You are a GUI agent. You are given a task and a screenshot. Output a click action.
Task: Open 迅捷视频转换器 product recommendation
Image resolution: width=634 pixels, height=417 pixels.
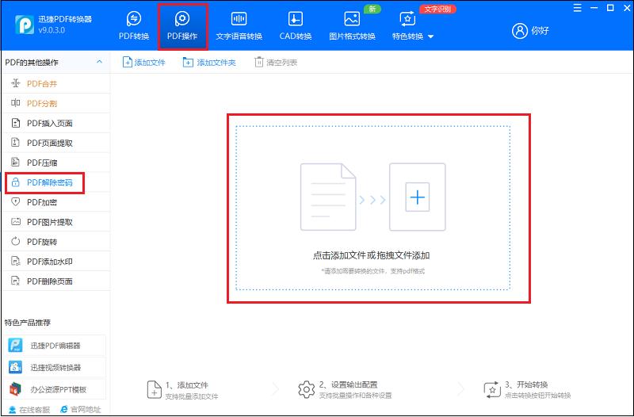(x=55, y=368)
